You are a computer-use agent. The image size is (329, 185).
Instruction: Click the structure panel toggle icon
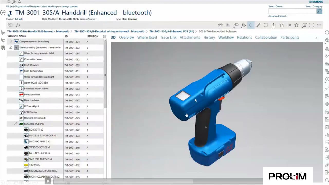click(x=10, y=25)
